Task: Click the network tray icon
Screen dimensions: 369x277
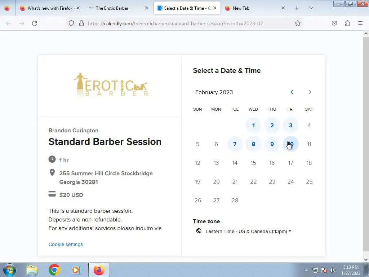Action: tap(315, 270)
